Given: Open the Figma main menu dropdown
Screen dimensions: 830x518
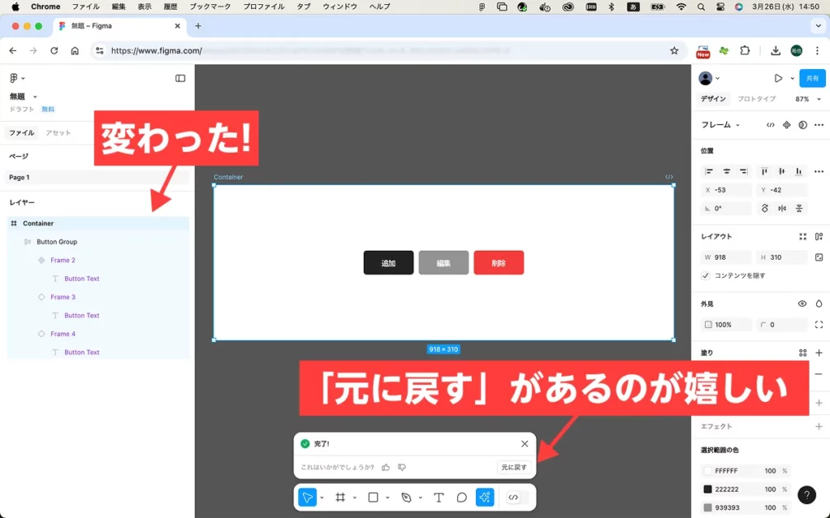Looking at the screenshot, I should click(16, 78).
